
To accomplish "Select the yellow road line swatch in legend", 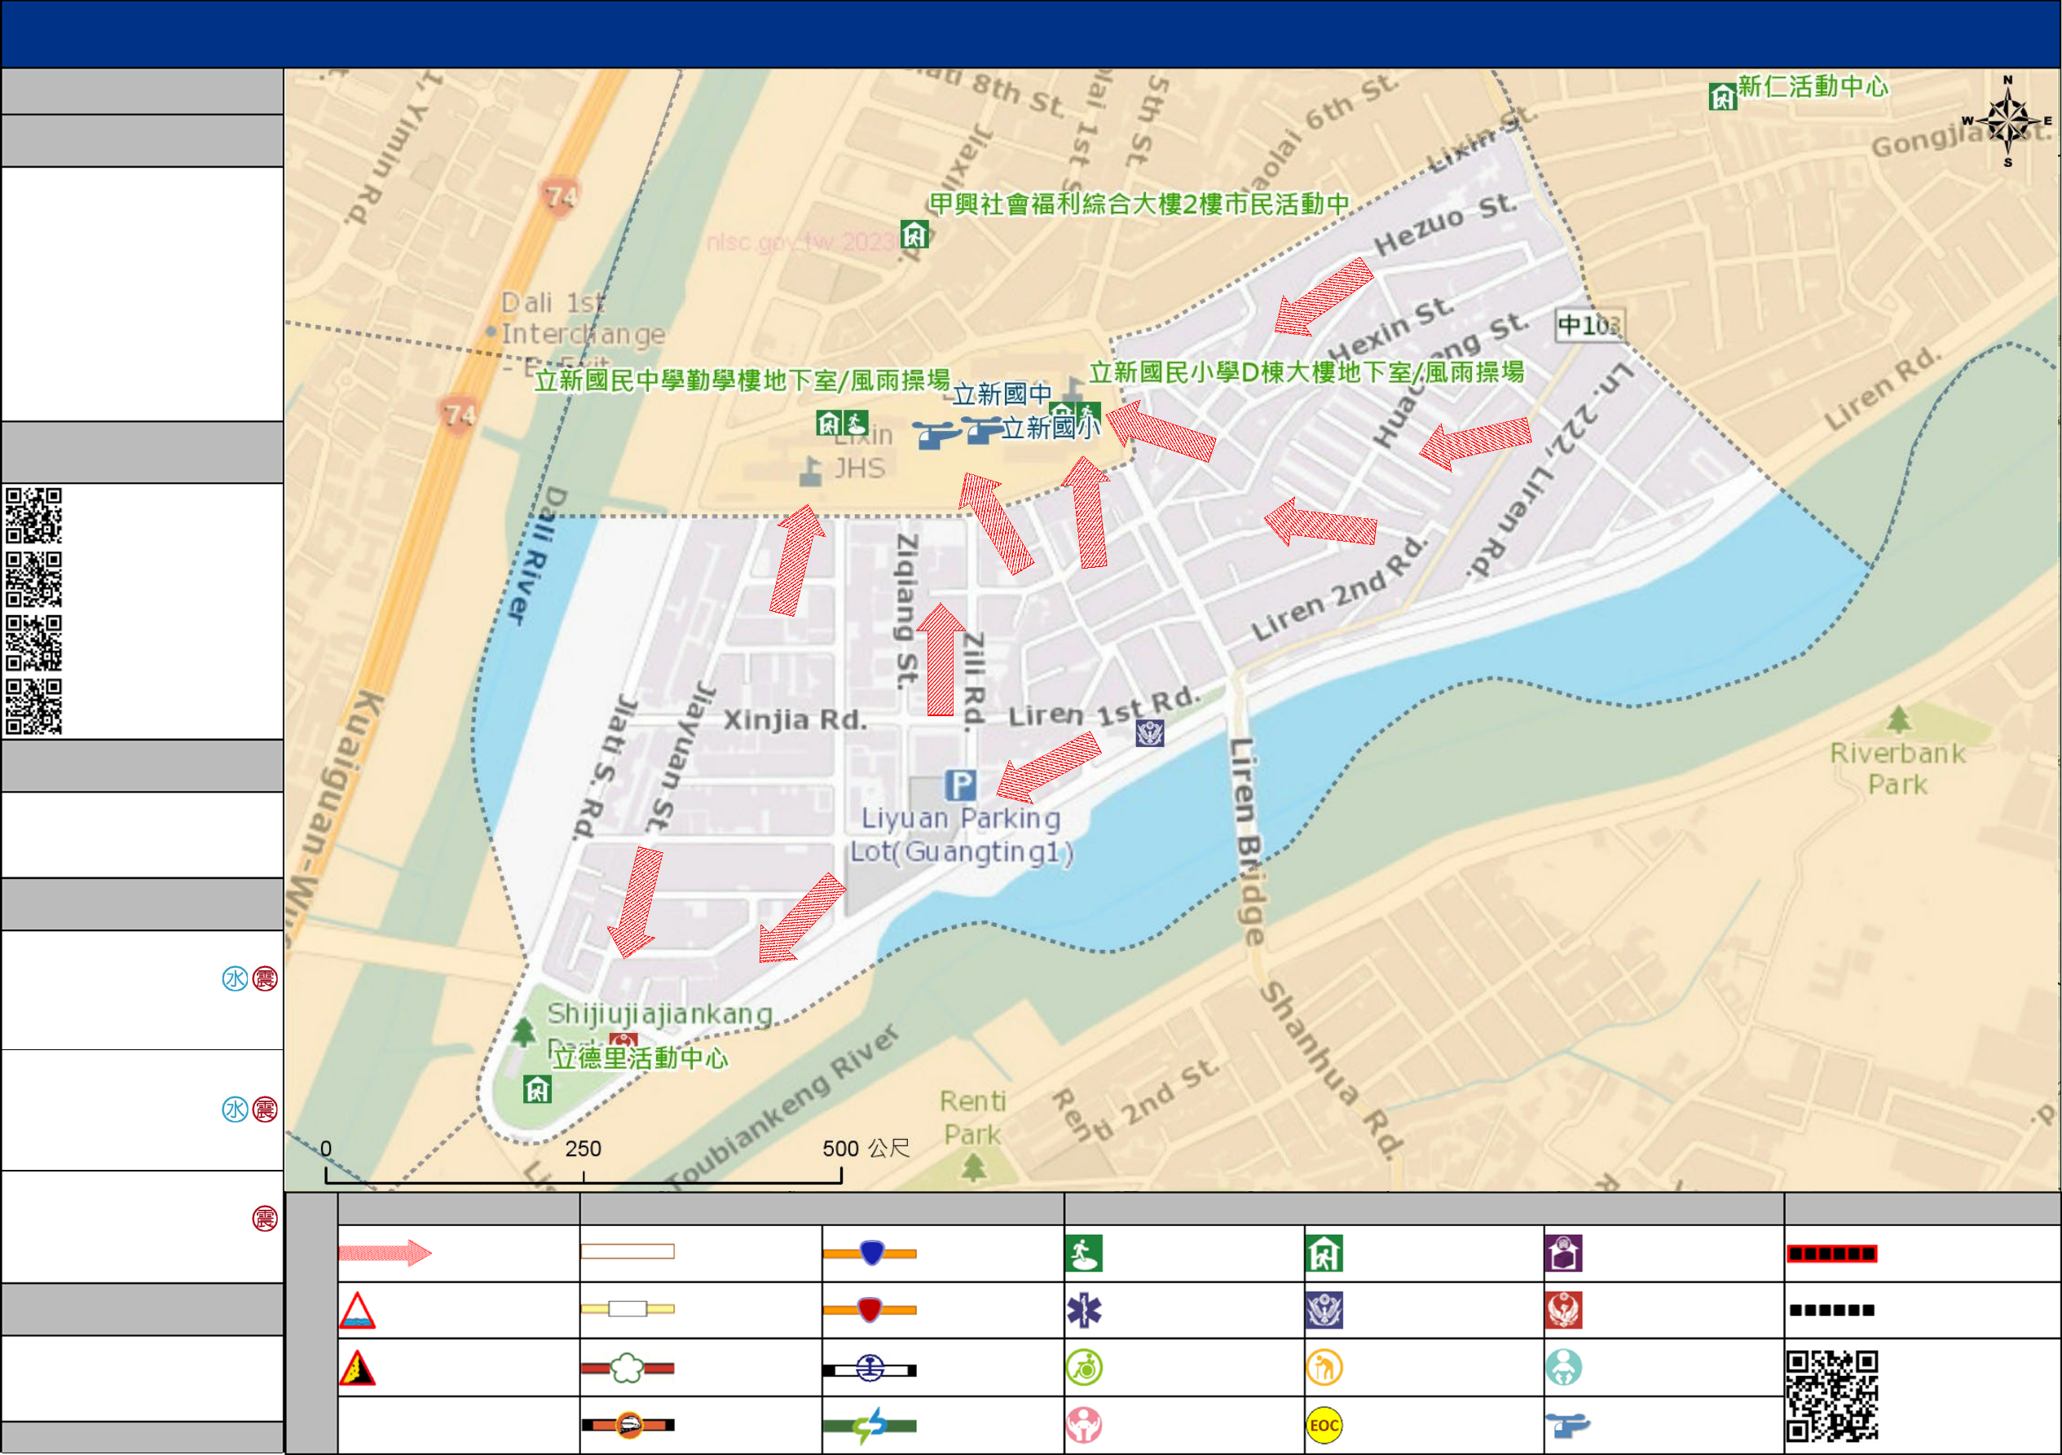I will click(x=628, y=1308).
